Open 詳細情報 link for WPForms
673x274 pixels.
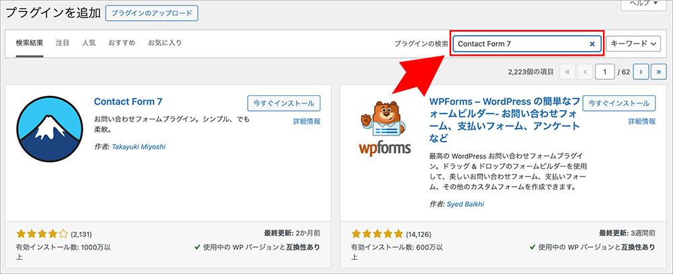(642, 122)
